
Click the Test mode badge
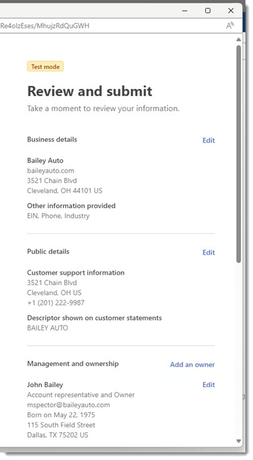(x=45, y=67)
